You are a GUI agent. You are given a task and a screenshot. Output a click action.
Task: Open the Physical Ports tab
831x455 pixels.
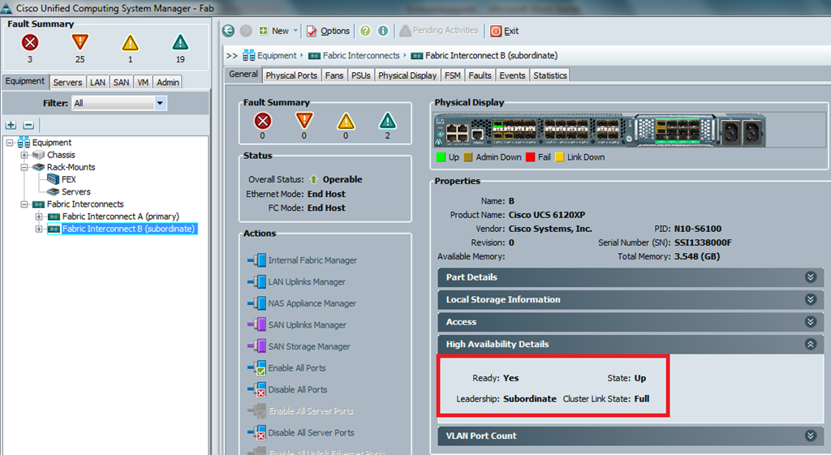291,75
